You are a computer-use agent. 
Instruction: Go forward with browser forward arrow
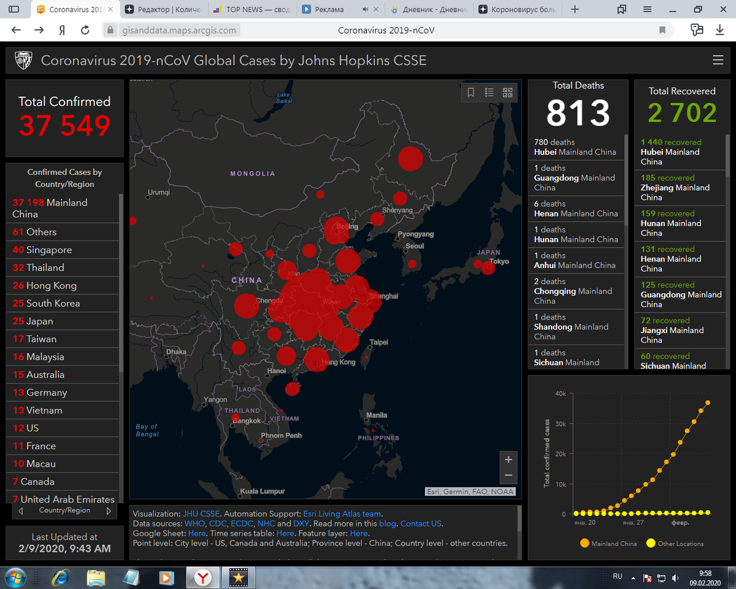tap(39, 30)
